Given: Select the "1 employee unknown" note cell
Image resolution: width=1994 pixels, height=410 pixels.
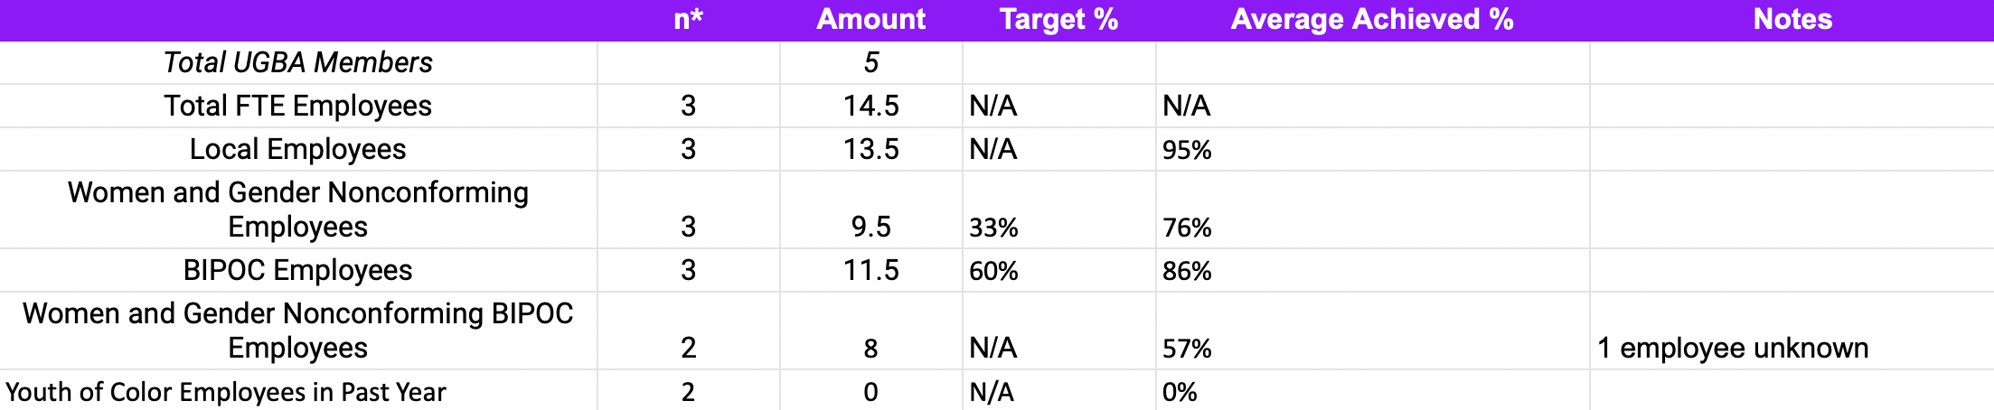Looking at the screenshot, I should click(x=1732, y=348).
